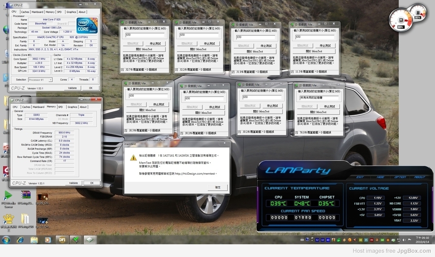Image resolution: width=435 pixels, height=257 pixels.
Task: Confirm the memtest error dialog button
Action: (x=217, y=187)
